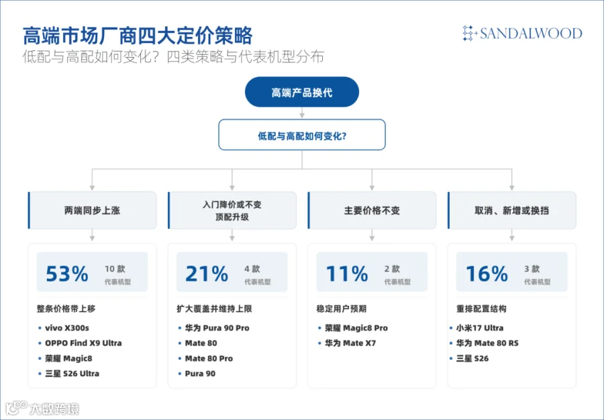Click the subtitle starting with 低配与高配如何变化？四类策略
The image size is (604, 420).
click(173, 56)
